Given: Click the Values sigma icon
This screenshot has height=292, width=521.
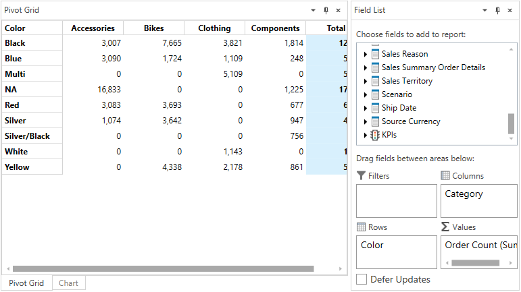Looking at the screenshot, I should [x=445, y=227].
